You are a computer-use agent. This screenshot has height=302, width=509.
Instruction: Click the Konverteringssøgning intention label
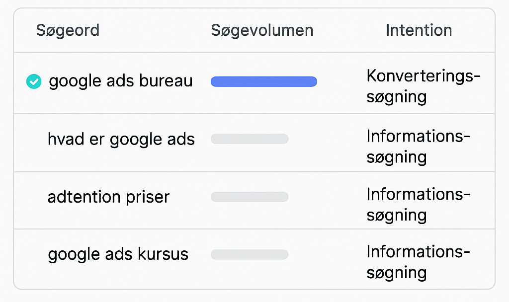(x=423, y=86)
